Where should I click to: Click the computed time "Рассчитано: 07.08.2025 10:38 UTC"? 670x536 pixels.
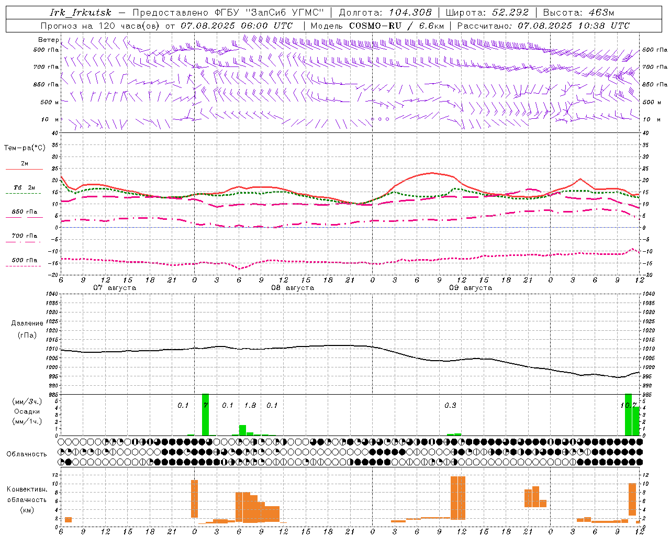pyautogui.click(x=543, y=26)
